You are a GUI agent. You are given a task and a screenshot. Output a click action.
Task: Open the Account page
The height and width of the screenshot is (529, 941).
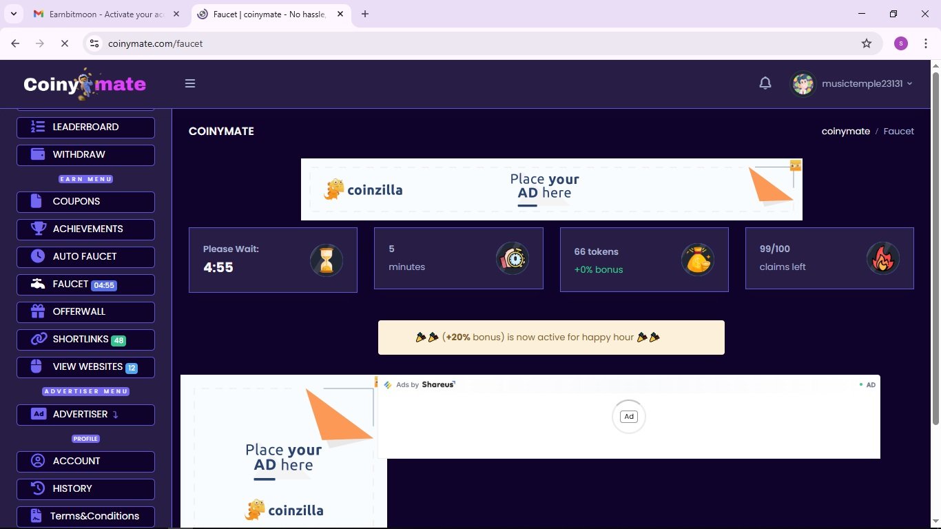coord(85,461)
